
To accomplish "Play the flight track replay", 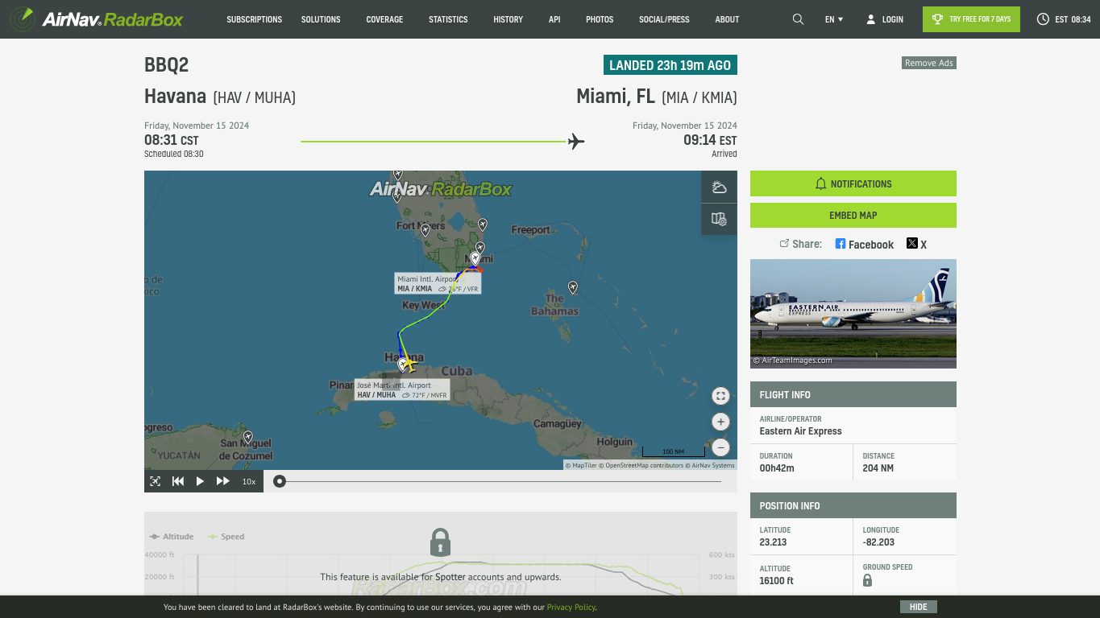I will point(200,481).
